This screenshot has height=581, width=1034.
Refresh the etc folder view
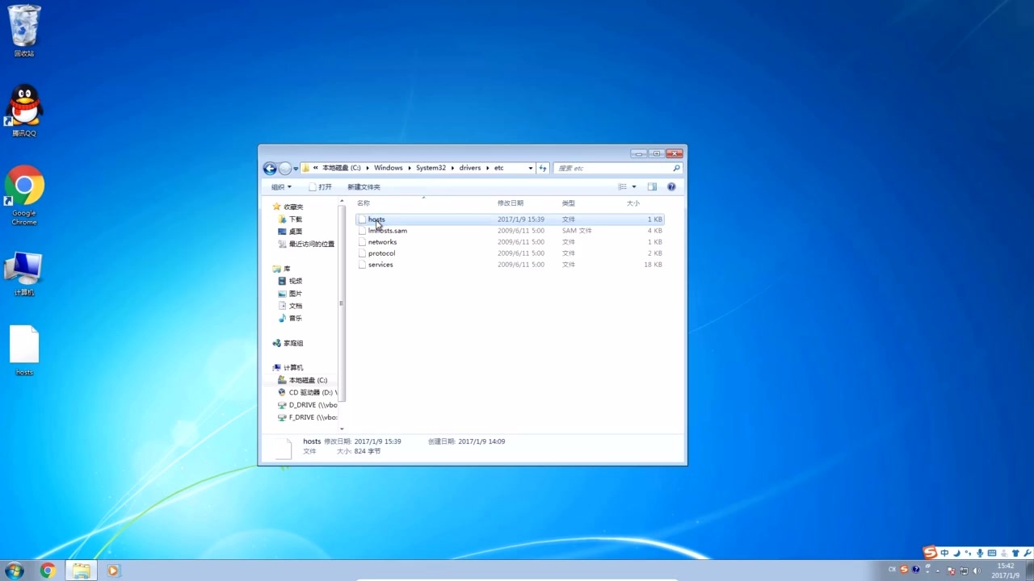tap(543, 168)
